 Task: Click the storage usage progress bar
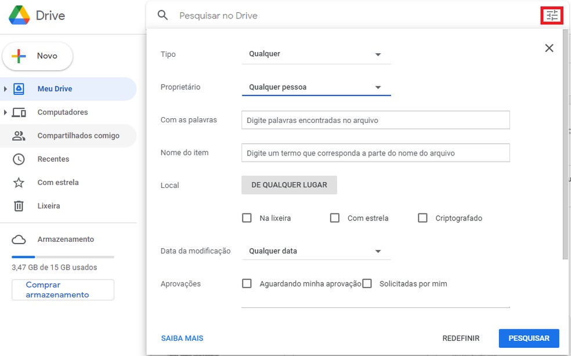tap(63, 257)
